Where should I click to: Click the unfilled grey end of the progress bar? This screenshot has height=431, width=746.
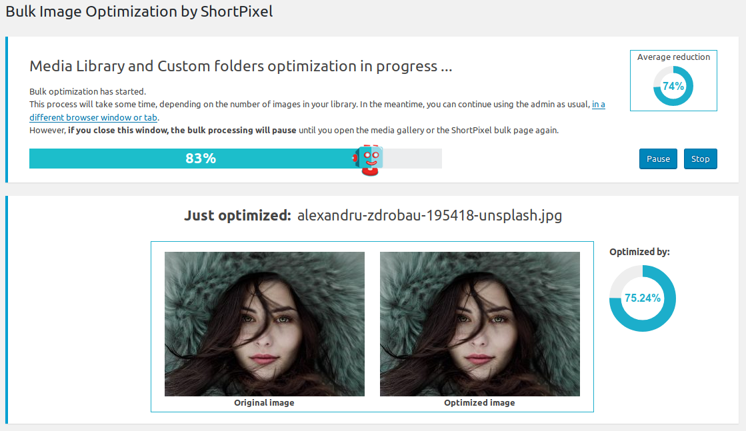pos(413,159)
